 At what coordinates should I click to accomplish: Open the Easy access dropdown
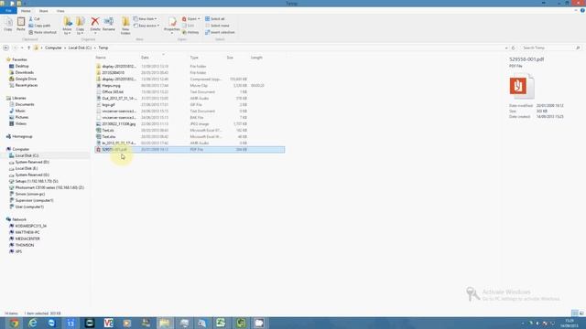146,26
